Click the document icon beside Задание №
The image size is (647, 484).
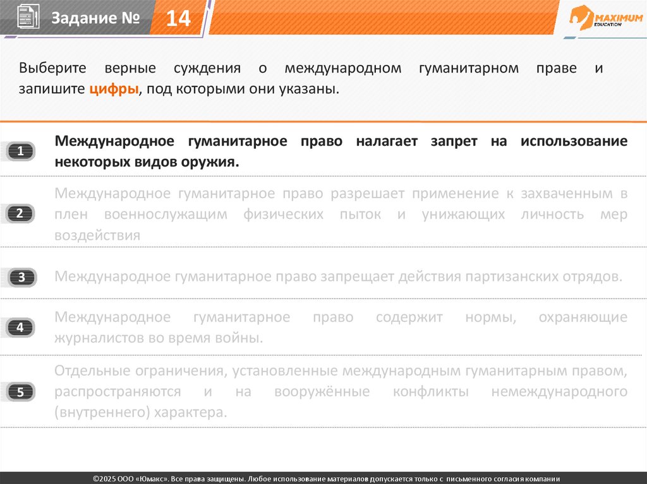pos(28,16)
